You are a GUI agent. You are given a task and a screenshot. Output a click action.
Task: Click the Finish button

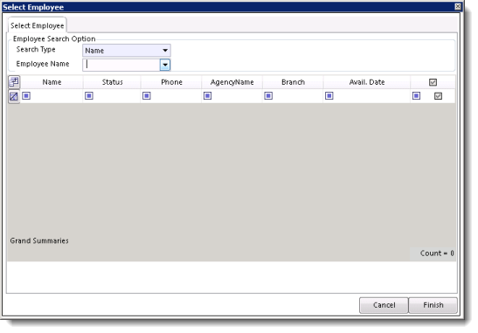433,305
